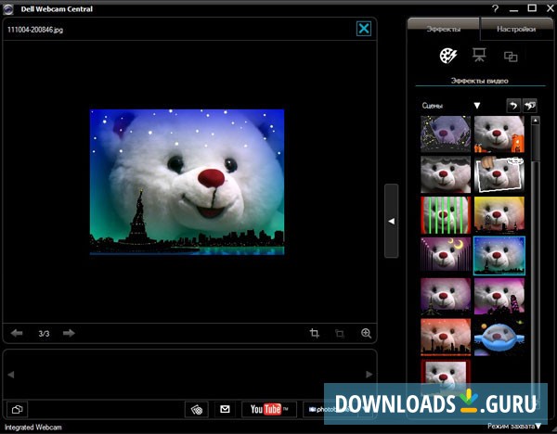Open the captured files folder icon

point(17,409)
